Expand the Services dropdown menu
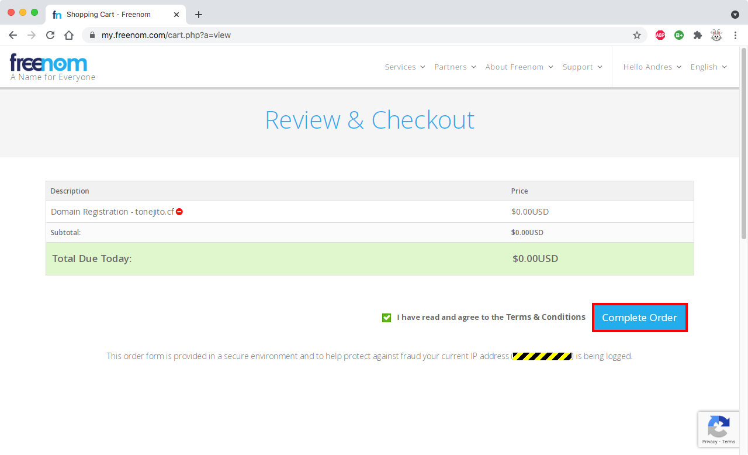The image size is (748, 455). [x=404, y=67]
